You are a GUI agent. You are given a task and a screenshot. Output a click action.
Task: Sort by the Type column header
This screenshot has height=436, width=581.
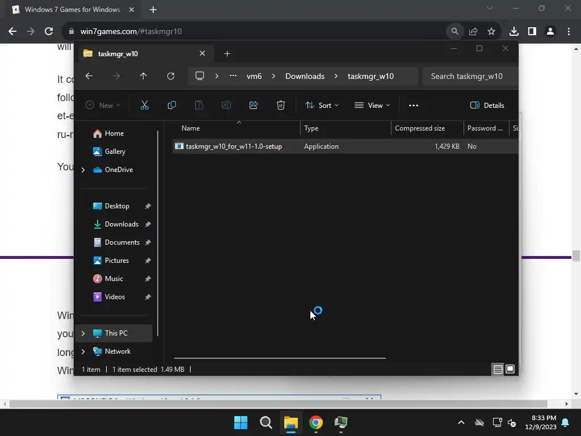click(346, 128)
